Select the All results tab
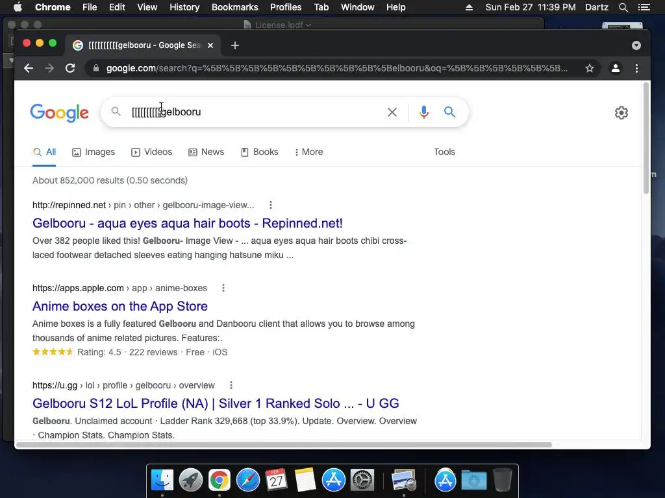The height and width of the screenshot is (498, 665). pyautogui.click(x=44, y=152)
